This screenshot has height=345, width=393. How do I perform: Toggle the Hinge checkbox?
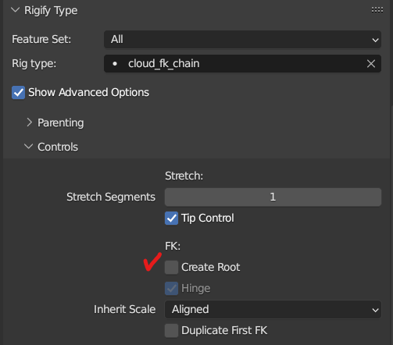tap(171, 289)
